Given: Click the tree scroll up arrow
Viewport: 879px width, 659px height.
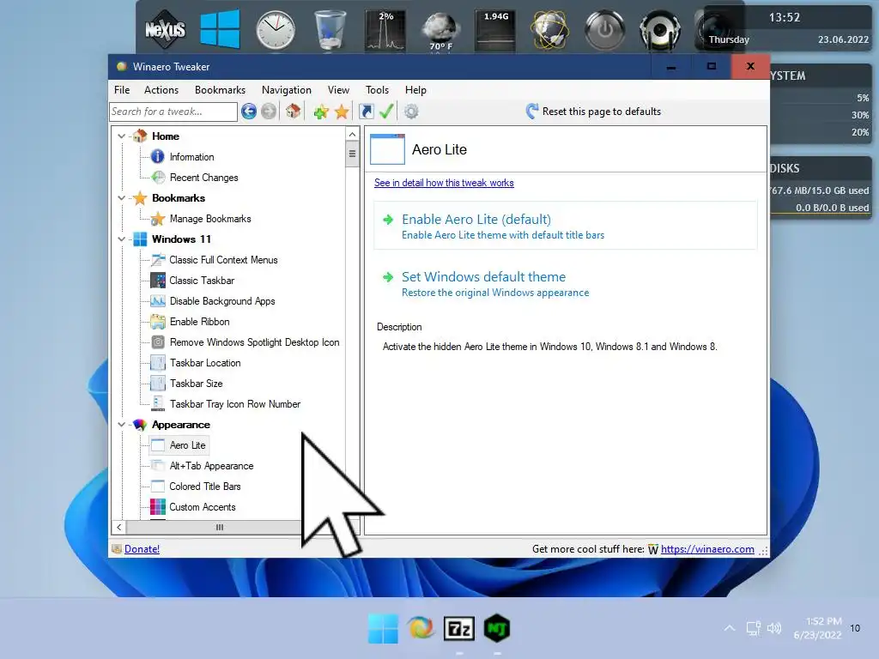Looking at the screenshot, I should click(x=352, y=135).
